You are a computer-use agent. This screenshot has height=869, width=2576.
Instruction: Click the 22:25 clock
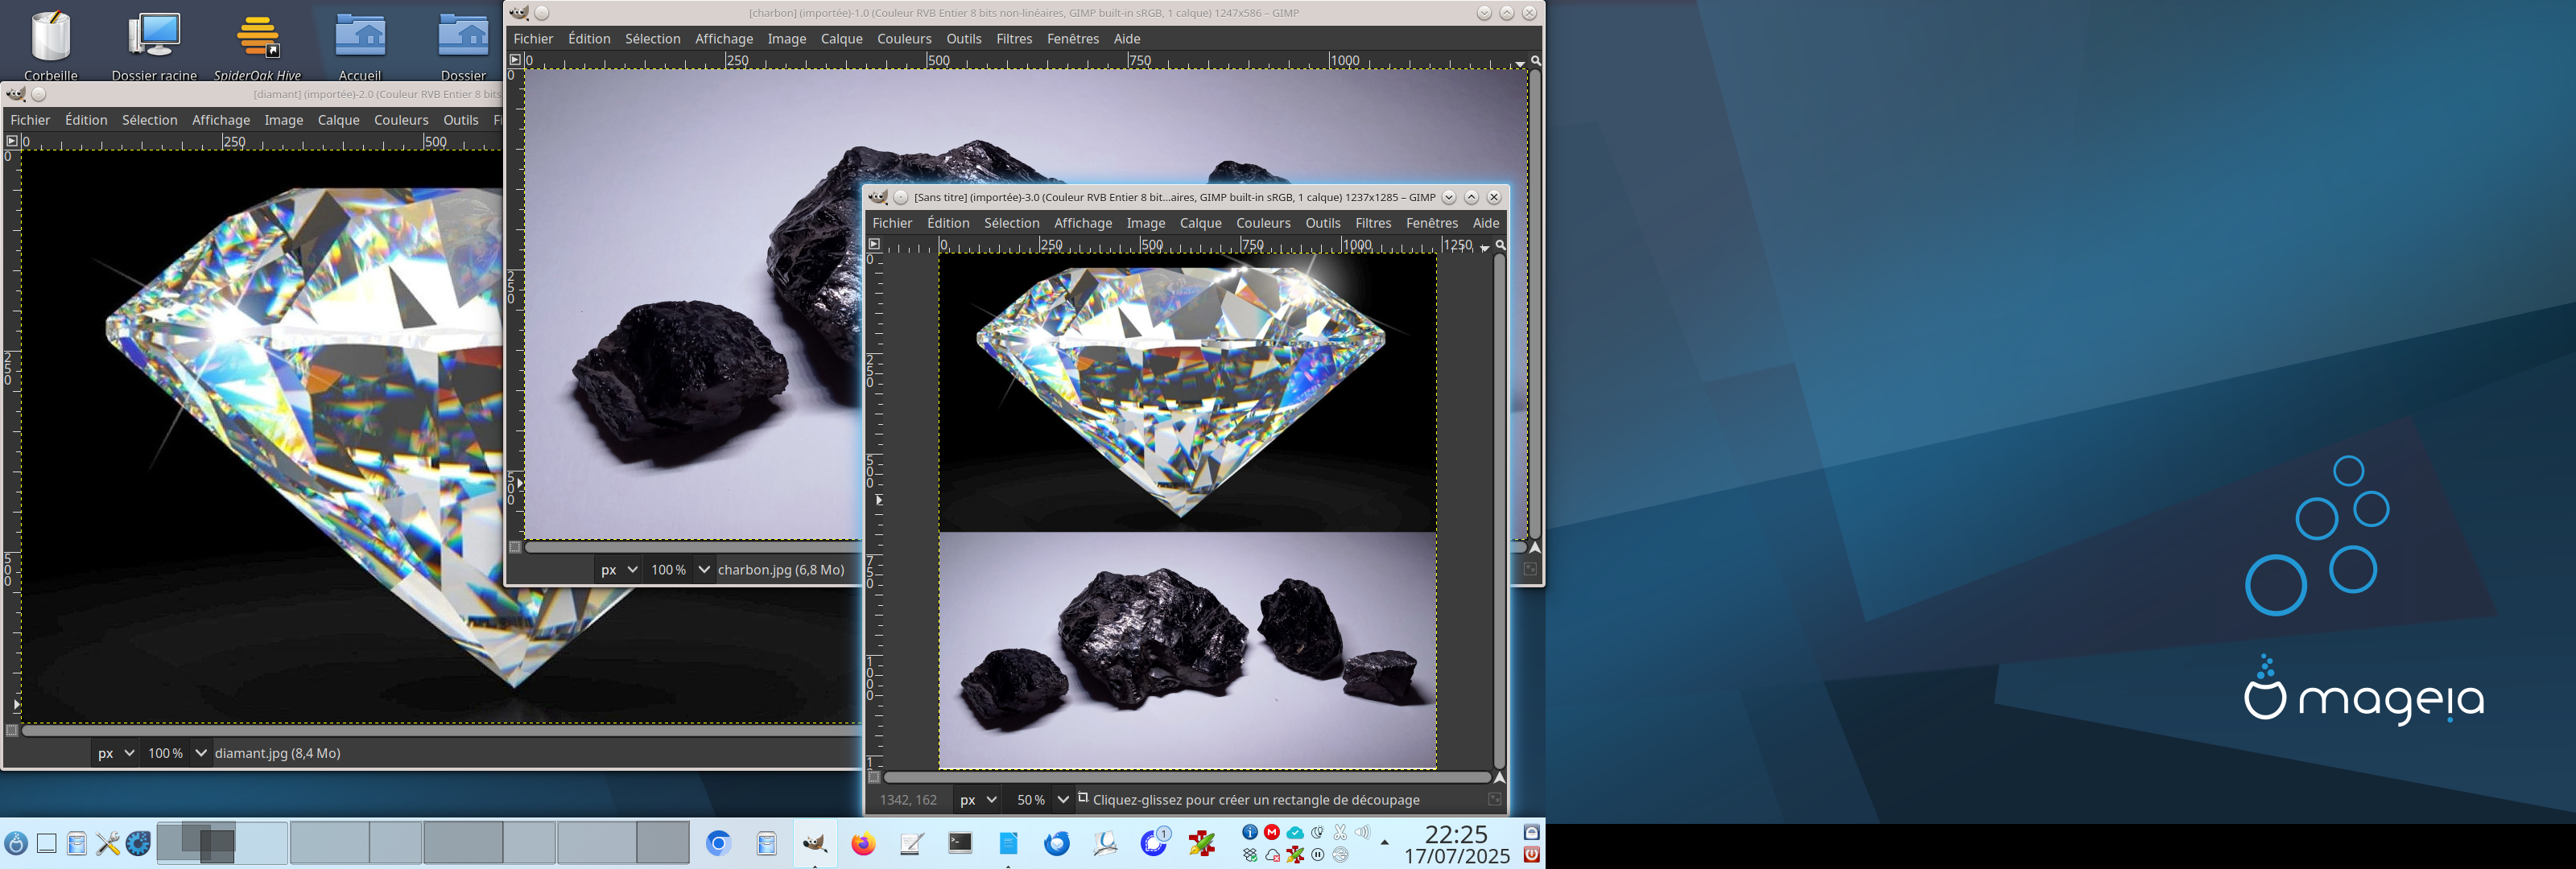pos(1456,834)
